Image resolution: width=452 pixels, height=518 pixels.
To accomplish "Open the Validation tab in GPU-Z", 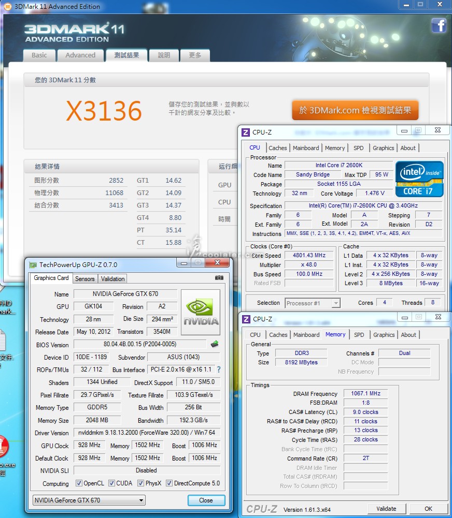I will click(113, 279).
